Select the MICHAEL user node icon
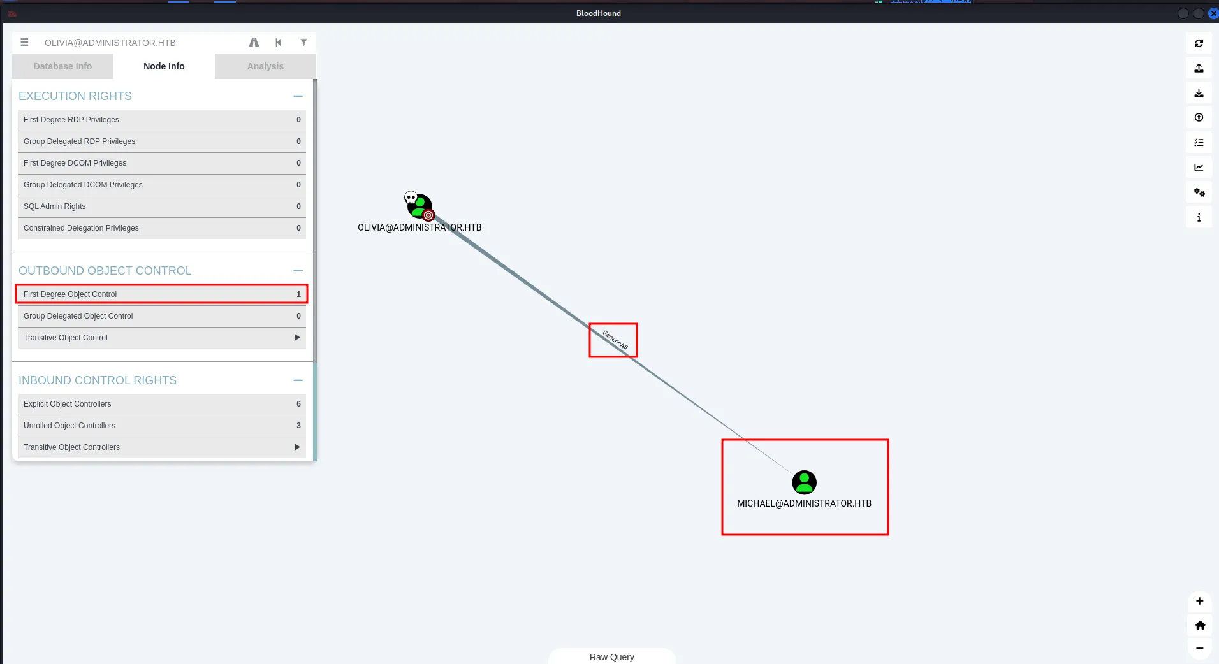 (804, 482)
